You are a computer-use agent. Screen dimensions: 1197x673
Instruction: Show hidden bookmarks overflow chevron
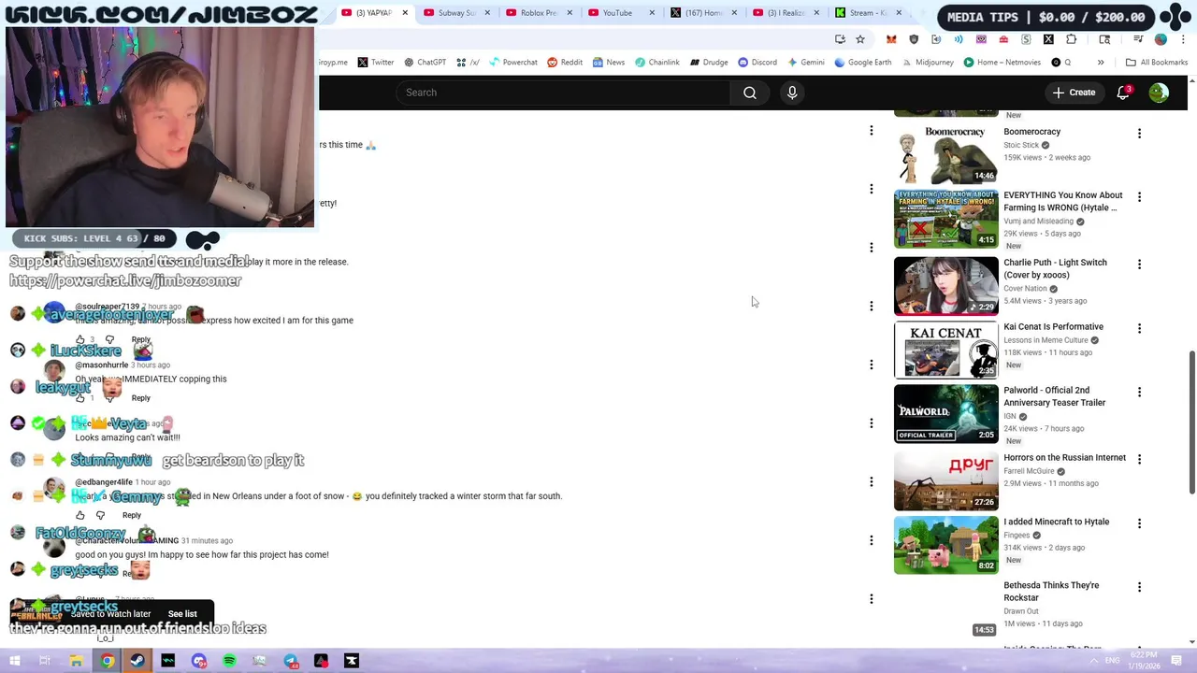click(x=1101, y=63)
